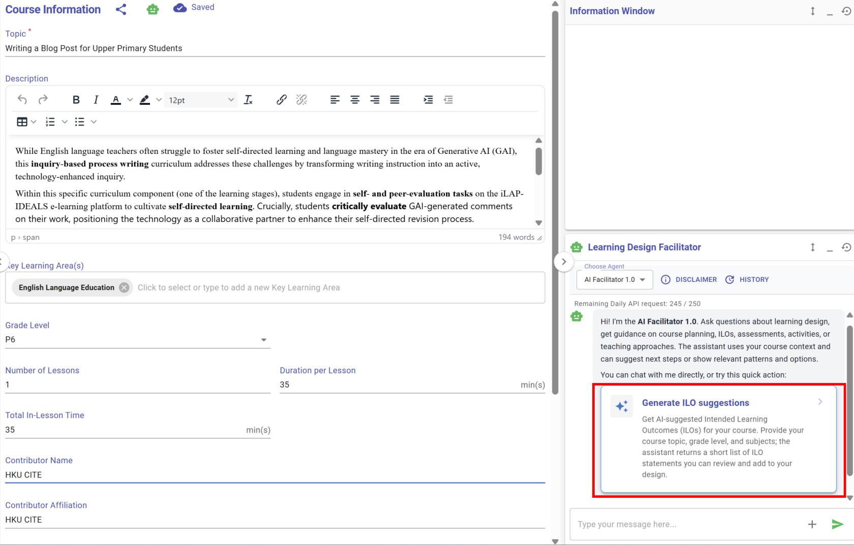Align description text right

(375, 100)
